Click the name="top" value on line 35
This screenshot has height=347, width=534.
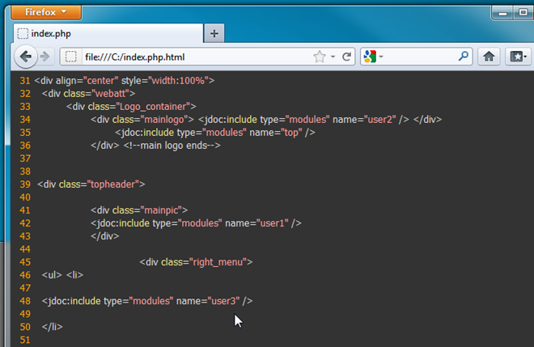[x=276, y=133]
